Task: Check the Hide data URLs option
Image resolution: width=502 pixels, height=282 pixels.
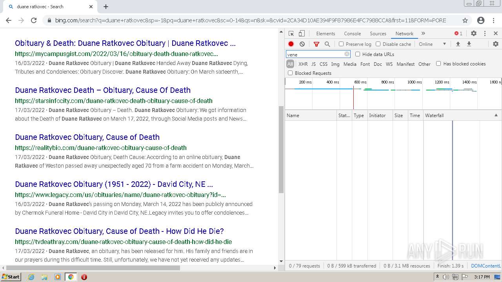Action: coord(358,54)
